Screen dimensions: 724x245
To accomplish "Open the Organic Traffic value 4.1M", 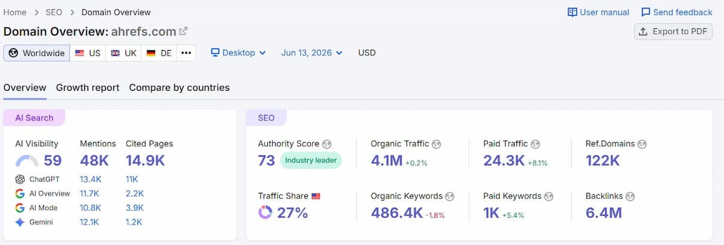I will 386,161.
